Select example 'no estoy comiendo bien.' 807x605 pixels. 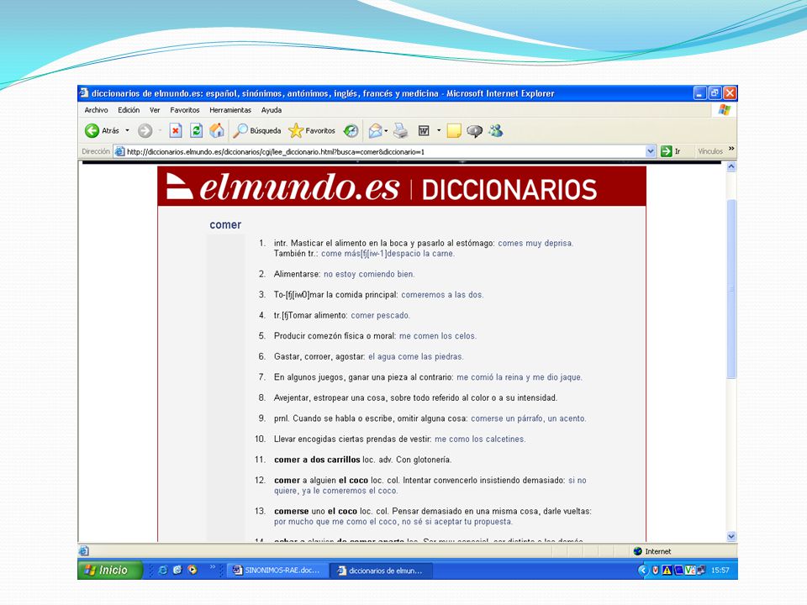(x=369, y=274)
